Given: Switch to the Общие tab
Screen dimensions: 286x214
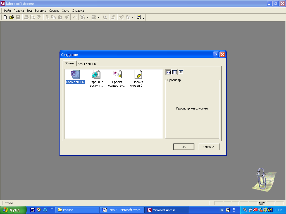Looking at the screenshot, I should [x=70, y=63].
